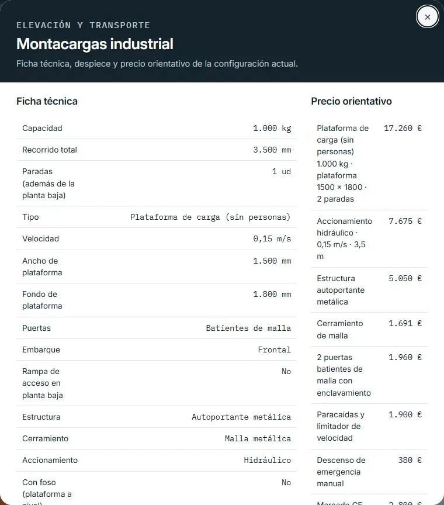Click the 'Embarque' row label
The image size is (444, 505).
click(x=41, y=350)
